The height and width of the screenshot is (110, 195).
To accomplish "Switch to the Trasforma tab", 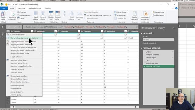I will [x=21, y=8].
